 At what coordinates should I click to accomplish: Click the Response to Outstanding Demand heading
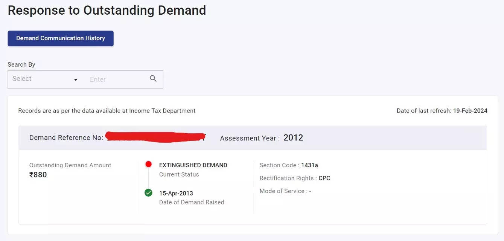(107, 10)
